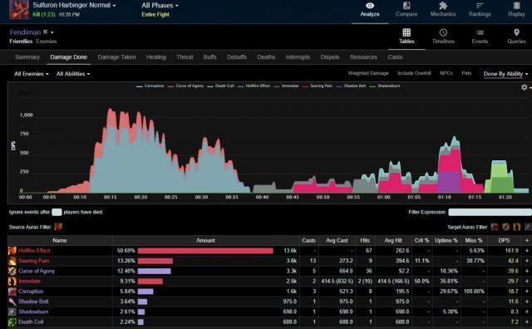
Task: Select the Queries pin icon
Action: tap(516, 32)
